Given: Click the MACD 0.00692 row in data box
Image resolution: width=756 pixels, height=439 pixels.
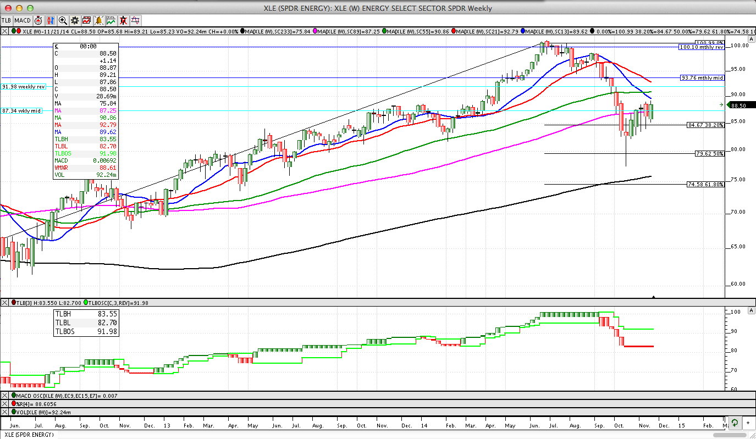Looking at the screenshot, I should (85, 160).
